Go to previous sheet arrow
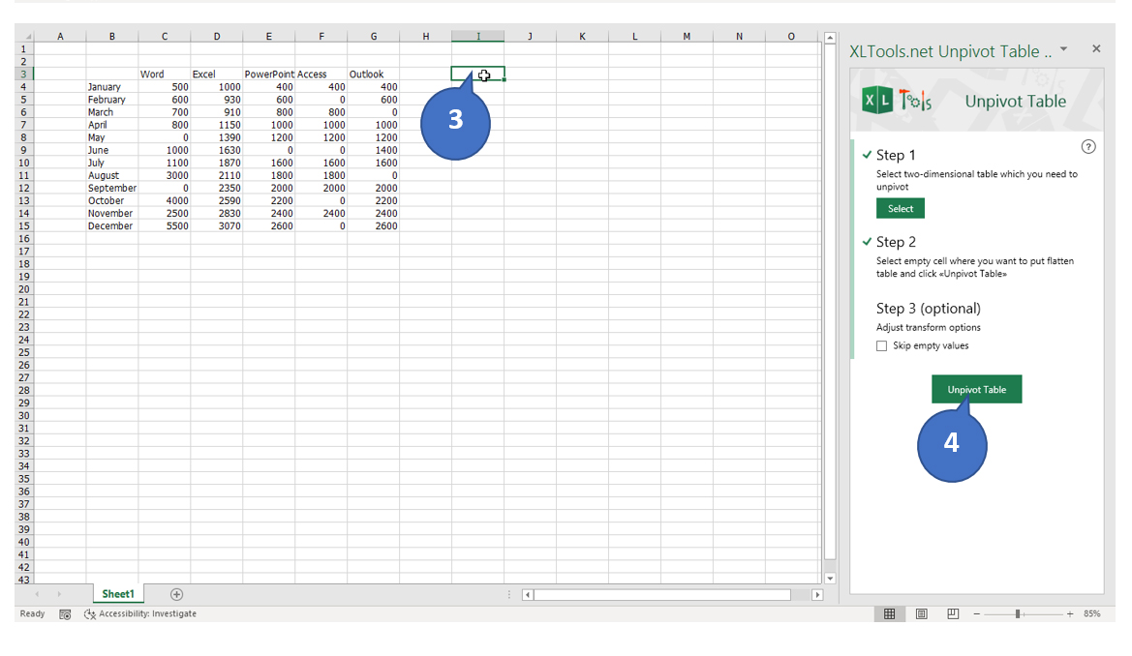This screenshot has height=656, width=1132. [38, 594]
